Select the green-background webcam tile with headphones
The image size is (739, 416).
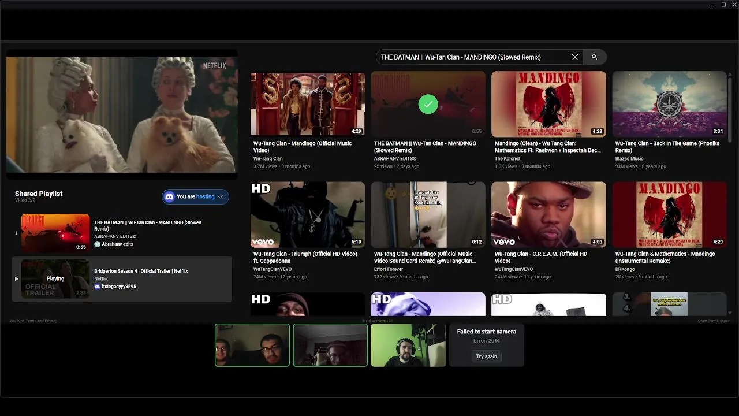click(408, 345)
